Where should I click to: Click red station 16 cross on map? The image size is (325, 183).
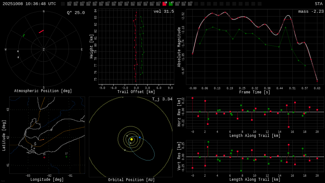coord(44,157)
